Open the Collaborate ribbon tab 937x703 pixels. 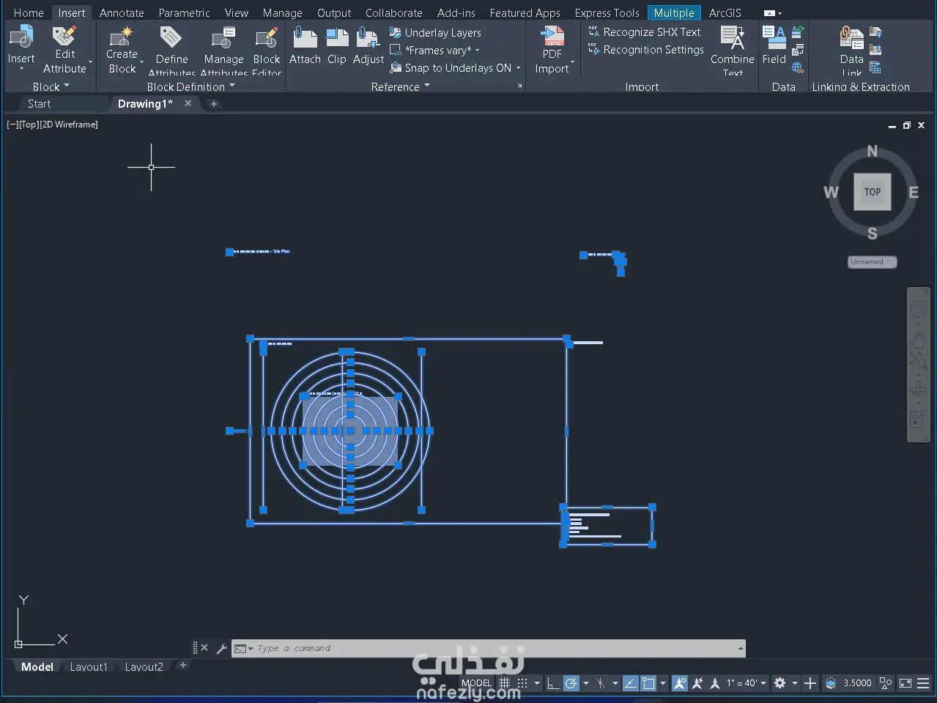click(393, 12)
